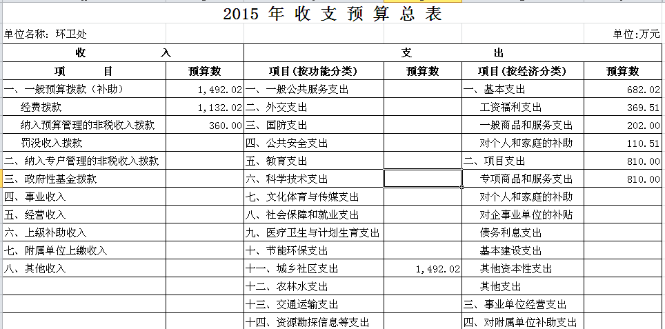Select the "债务利息支出" cell
665x329 pixels.
click(x=510, y=232)
